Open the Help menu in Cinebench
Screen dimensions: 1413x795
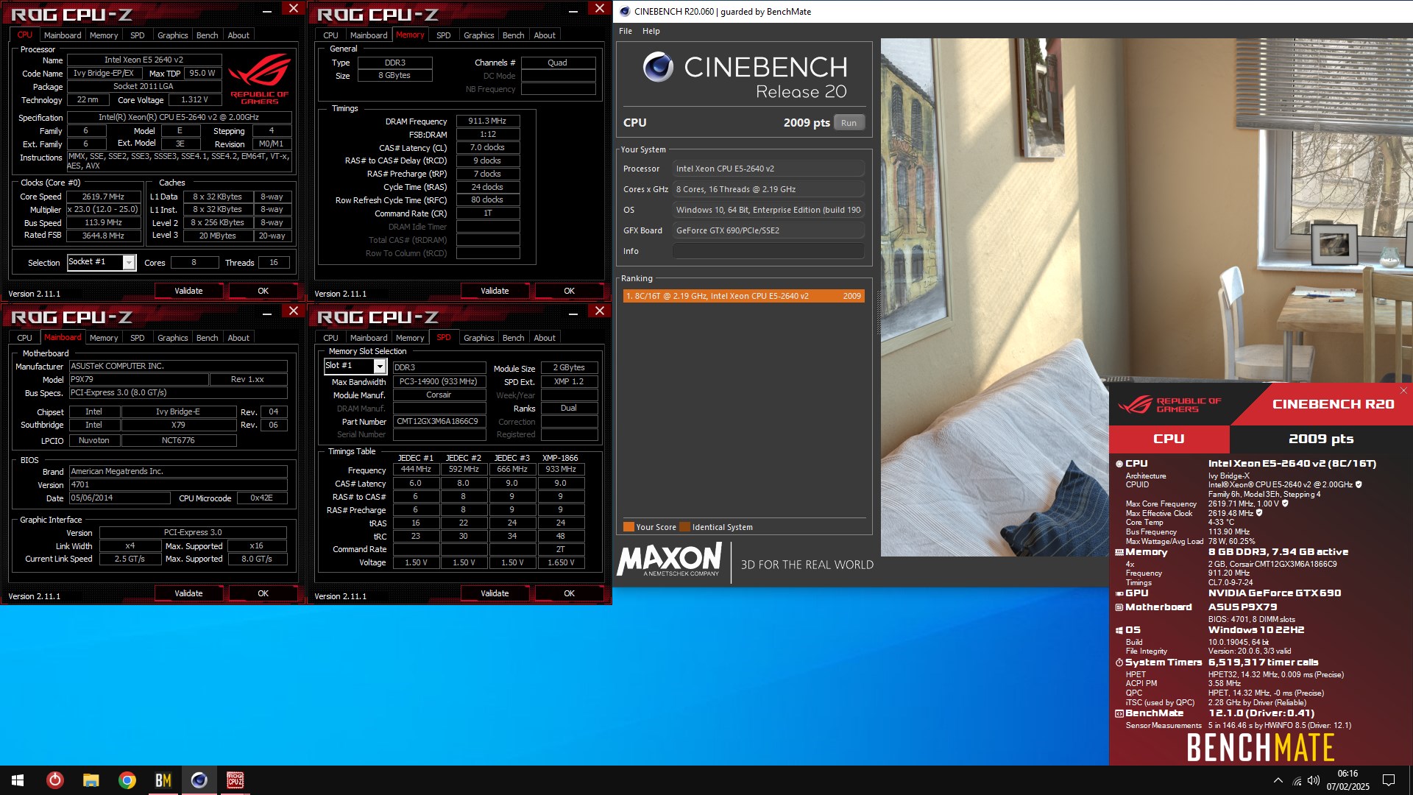click(x=651, y=31)
